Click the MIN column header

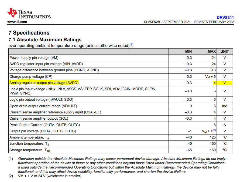pos(188,51)
